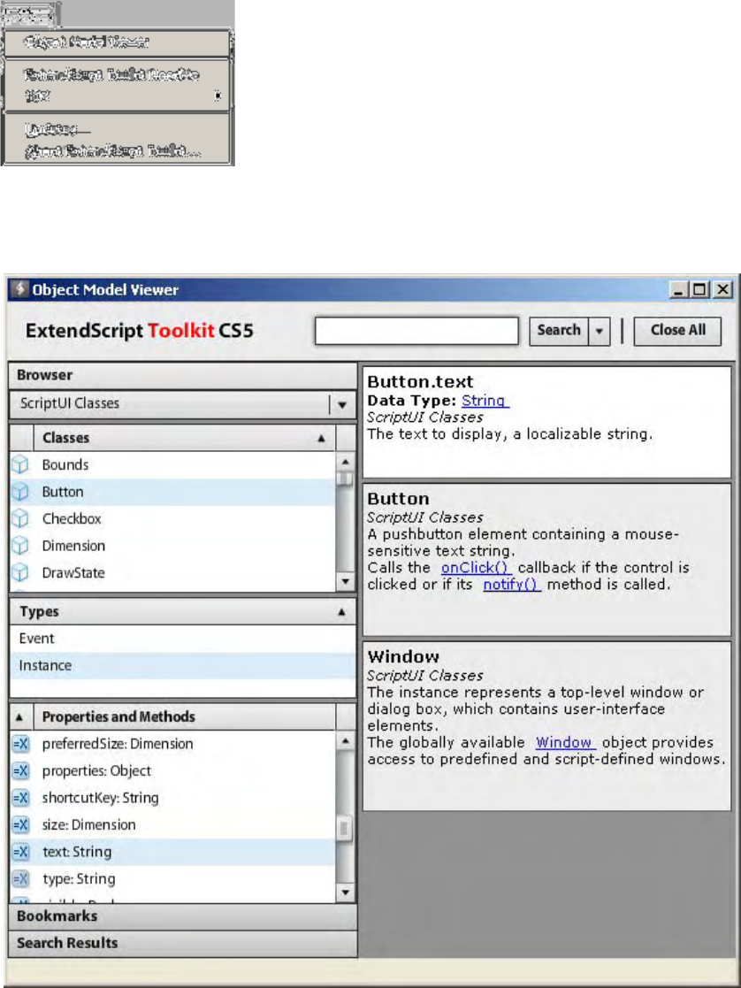Follow the notify() link
Viewport: 741px width, 988px height.
pyautogui.click(x=511, y=585)
